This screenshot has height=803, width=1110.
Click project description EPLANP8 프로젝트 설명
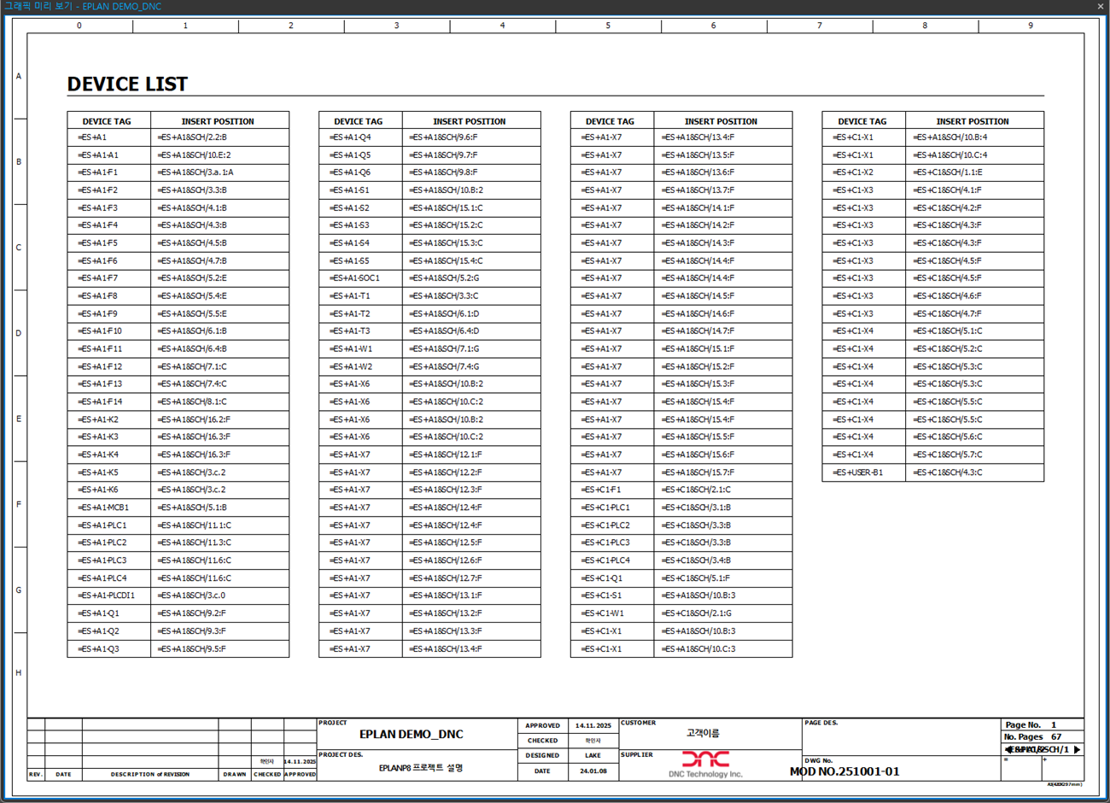(421, 768)
